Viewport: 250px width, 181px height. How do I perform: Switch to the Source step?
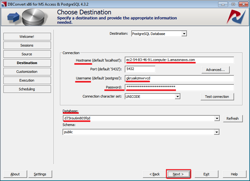coord(27,54)
